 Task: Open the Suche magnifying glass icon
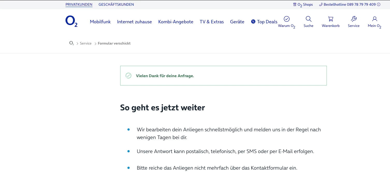(x=308, y=19)
